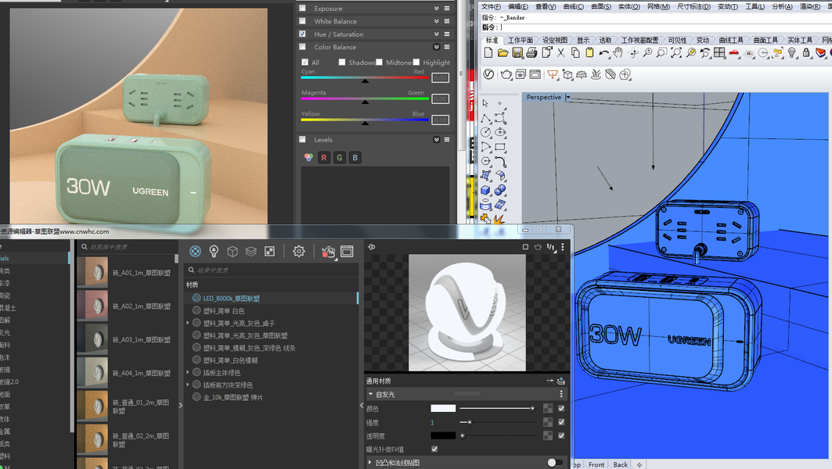This screenshot has height=469, width=832.
Task: Enable the Levels checkbox
Action: pos(302,139)
